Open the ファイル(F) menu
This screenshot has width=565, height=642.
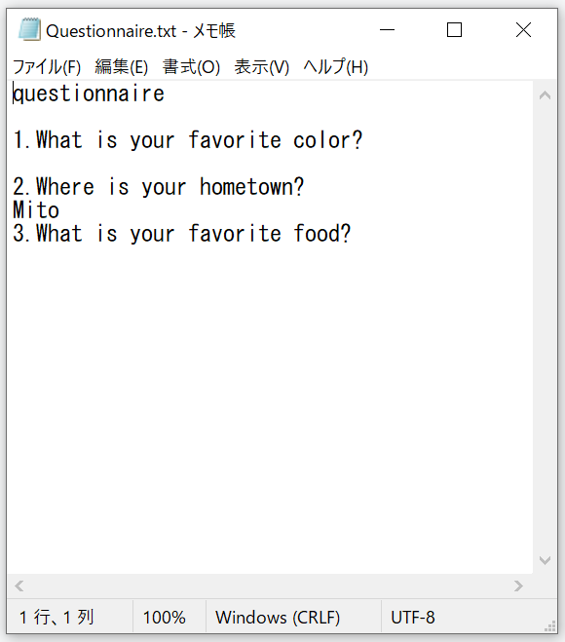click(47, 67)
